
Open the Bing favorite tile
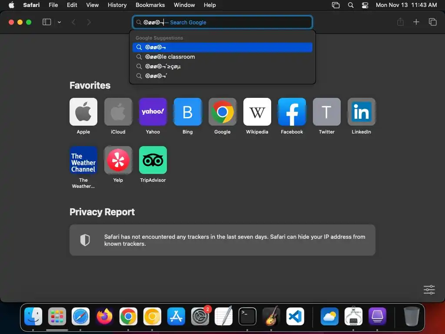pos(188,112)
